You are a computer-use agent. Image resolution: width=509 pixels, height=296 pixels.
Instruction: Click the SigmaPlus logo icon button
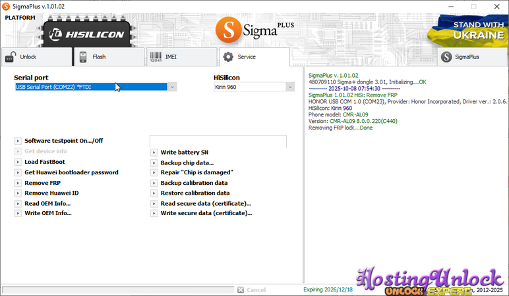click(446, 57)
